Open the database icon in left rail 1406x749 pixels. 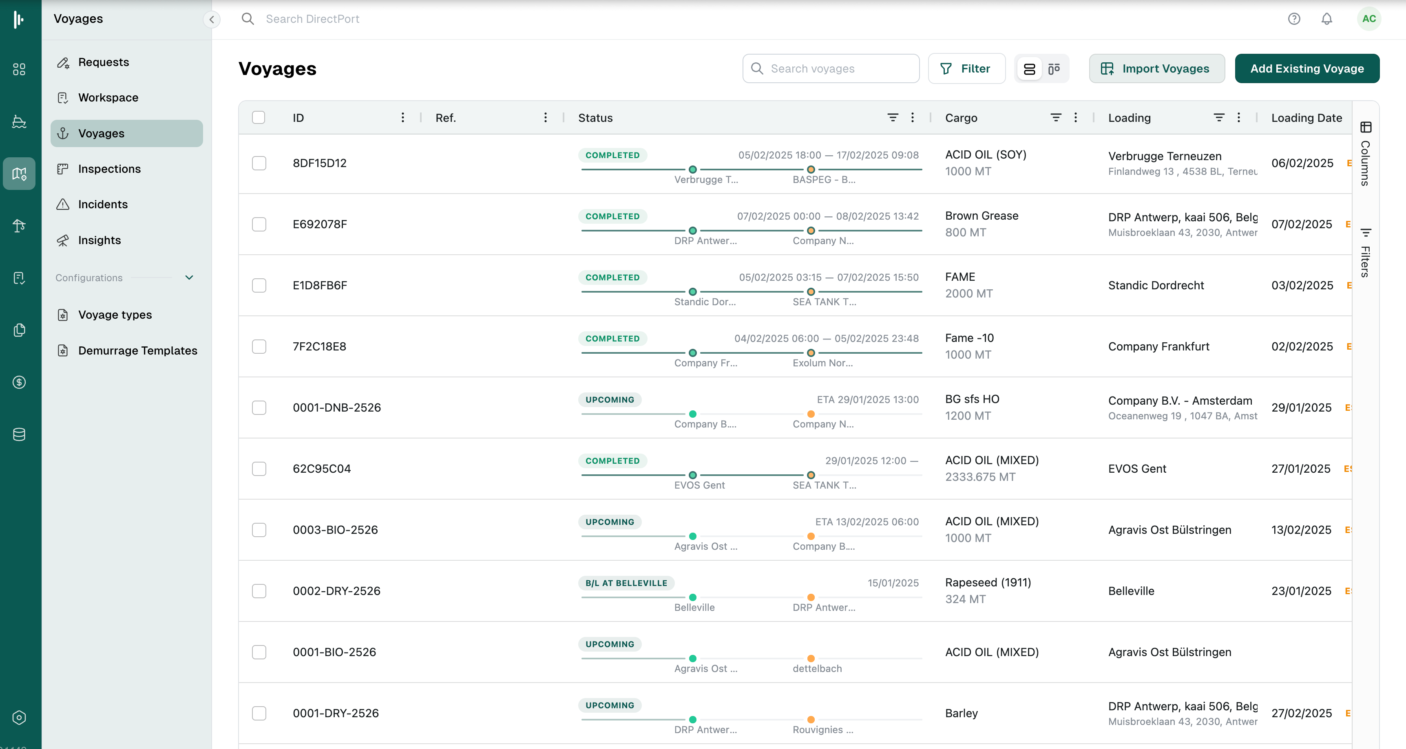(x=19, y=434)
